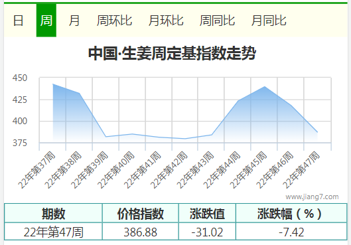The width and height of the screenshot is (351, 245).
Task: Click the www.jiang7.com watermark link
Action: point(312,197)
